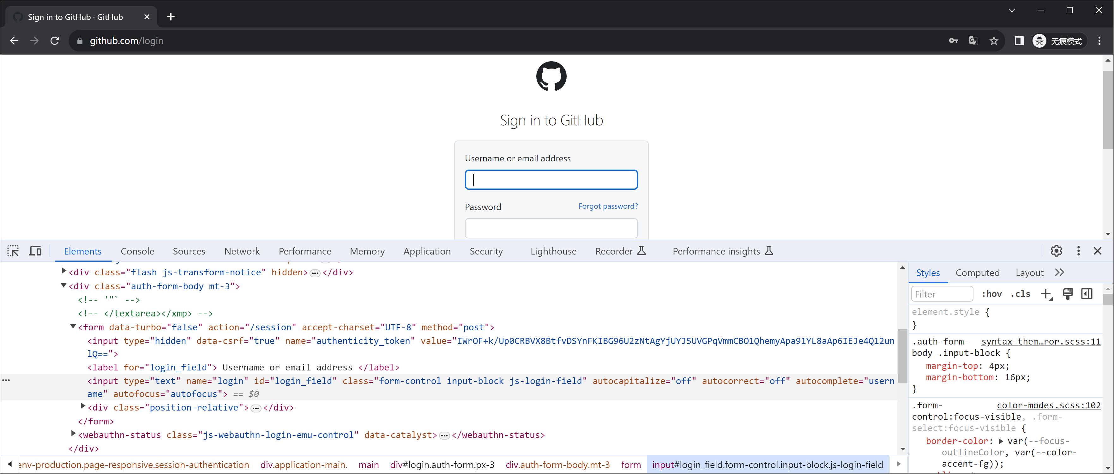Switch to the Security tab

point(486,251)
